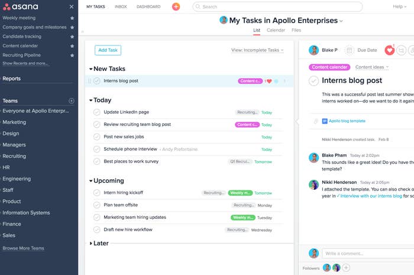Screen dimensions: 414x275
Task: Collapse the Upcoming section
Action: click(x=90, y=181)
